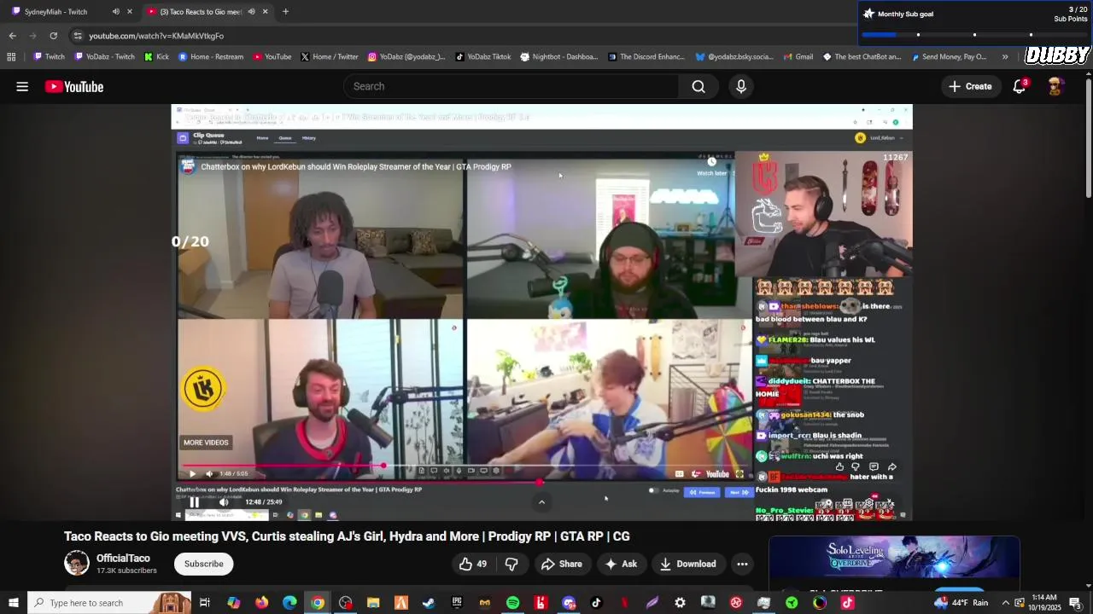Click MORE VIDEOS overlay in the player
The width and height of the screenshot is (1093, 614).
(x=206, y=443)
